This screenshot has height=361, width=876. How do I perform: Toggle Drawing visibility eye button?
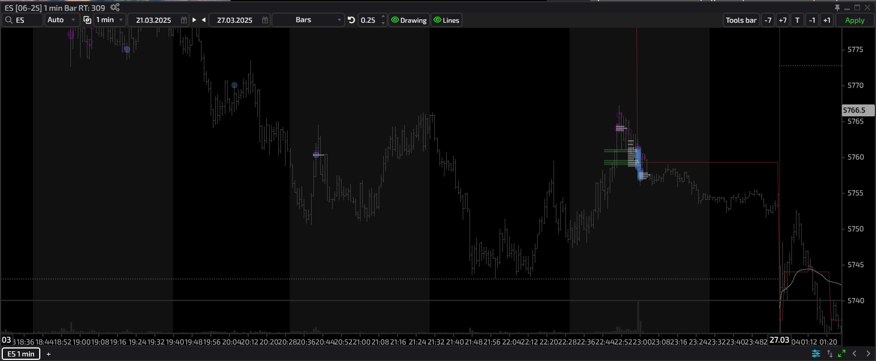(x=409, y=20)
